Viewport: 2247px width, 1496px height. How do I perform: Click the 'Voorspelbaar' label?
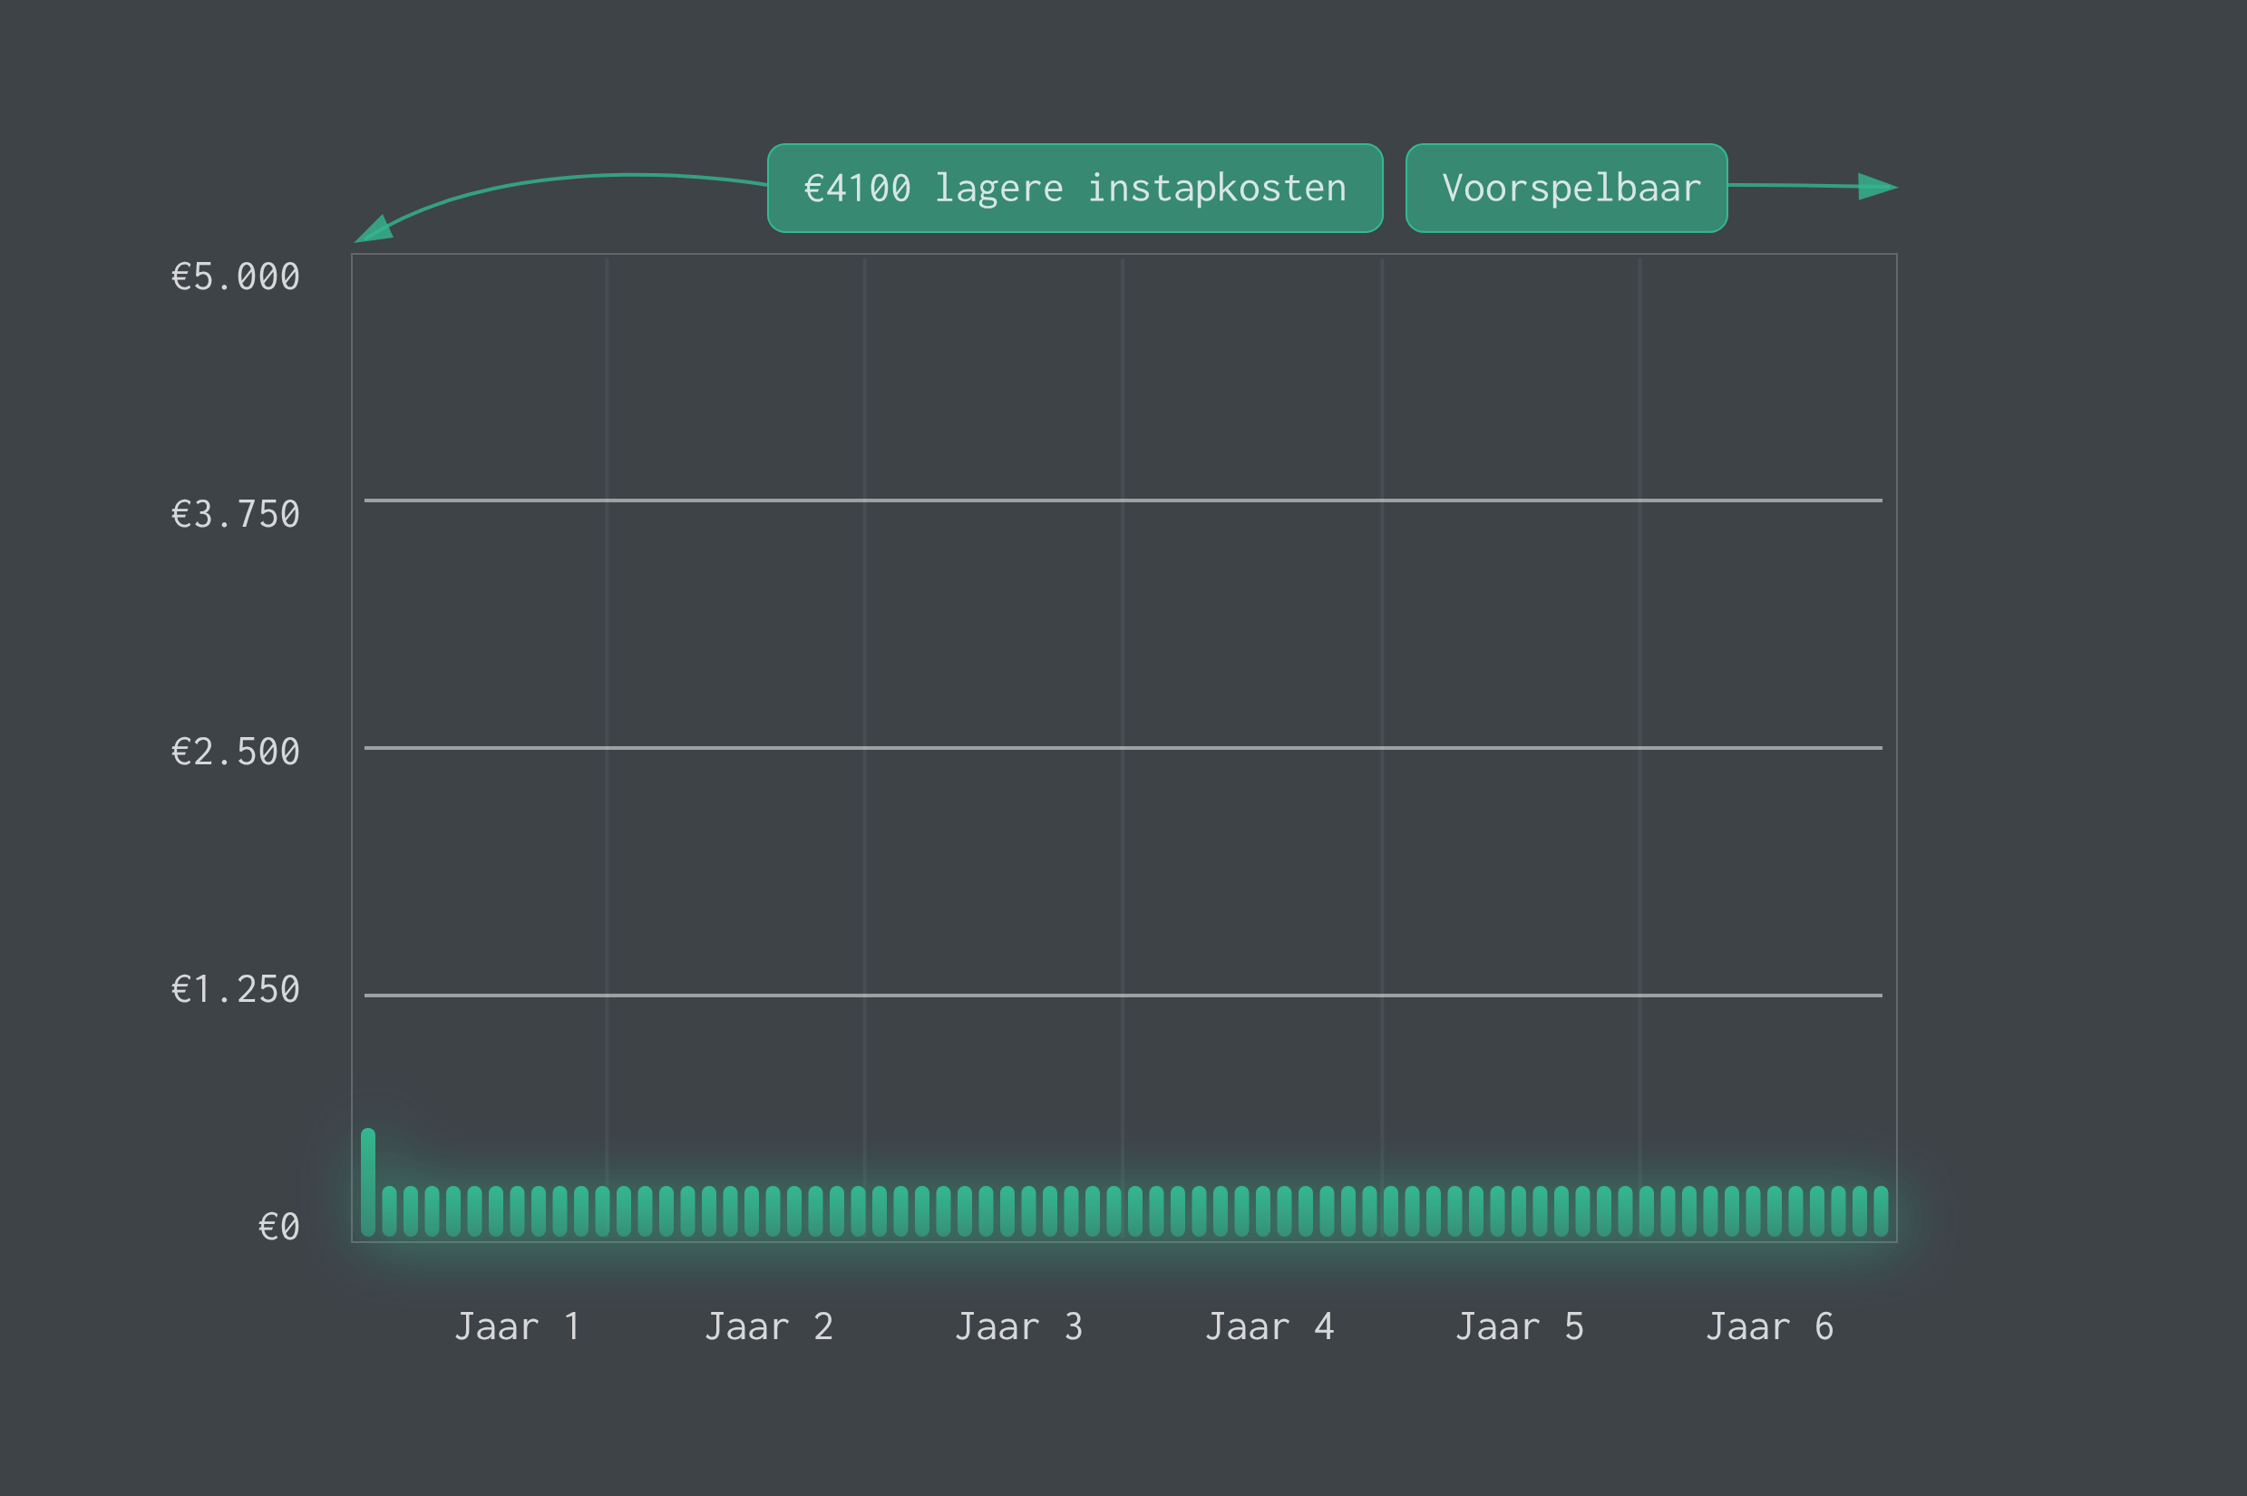1566,188
